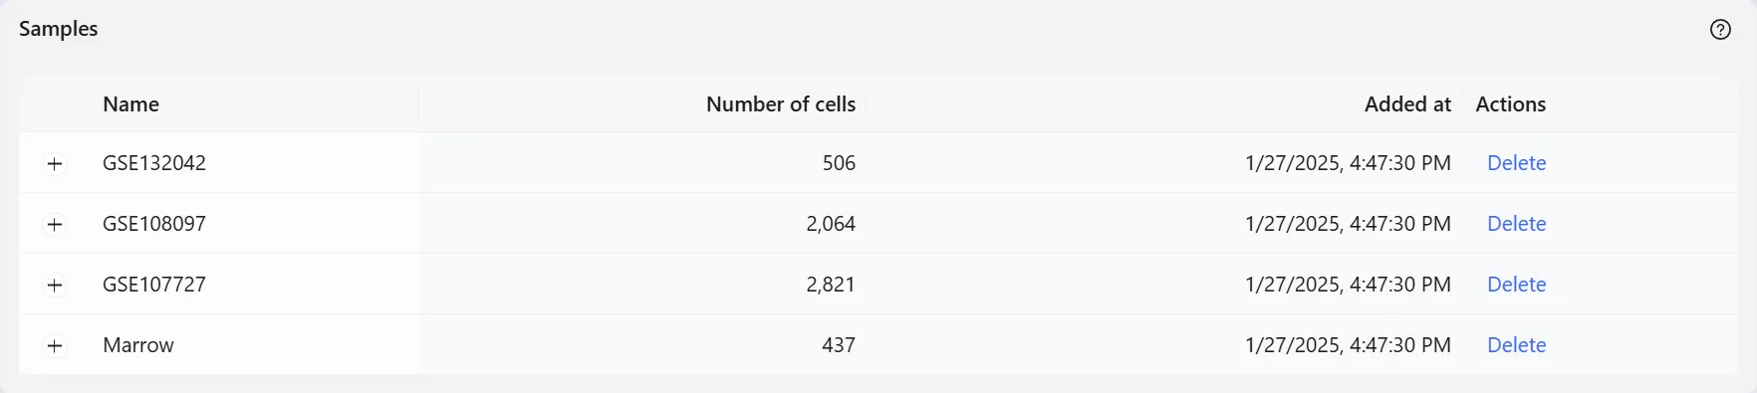Select the Actions column header
This screenshot has width=1757, height=393.
(1510, 104)
